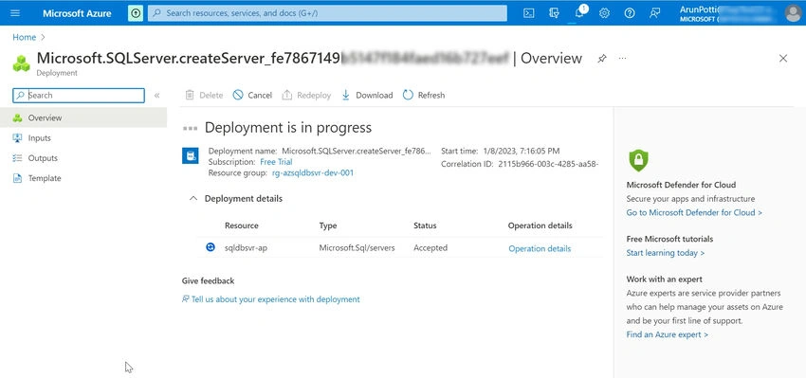Click the deployment cubes icon in title
Image resolution: width=806 pixels, height=378 pixels.
[x=21, y=63]
